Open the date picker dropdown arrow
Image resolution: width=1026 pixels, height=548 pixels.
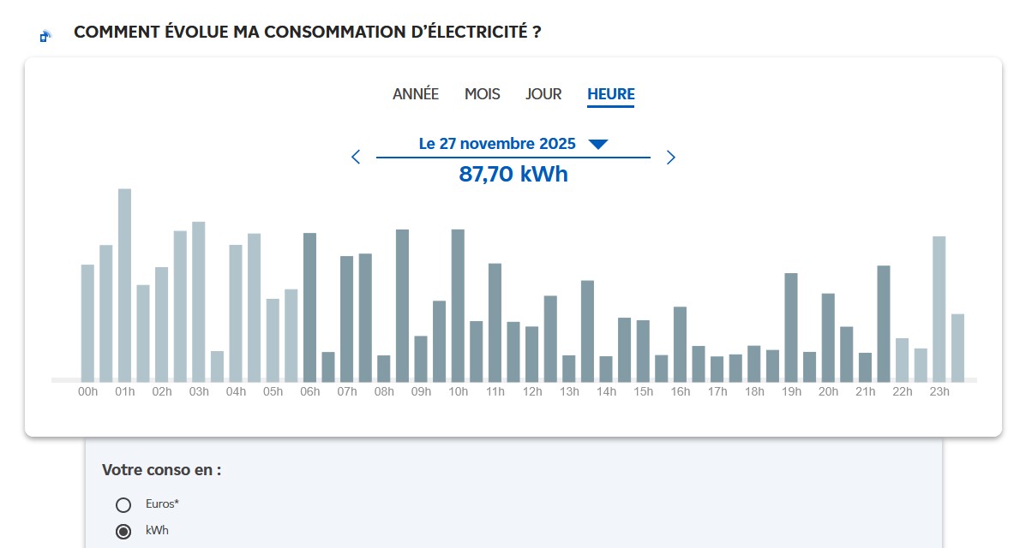tap(598, 144)
